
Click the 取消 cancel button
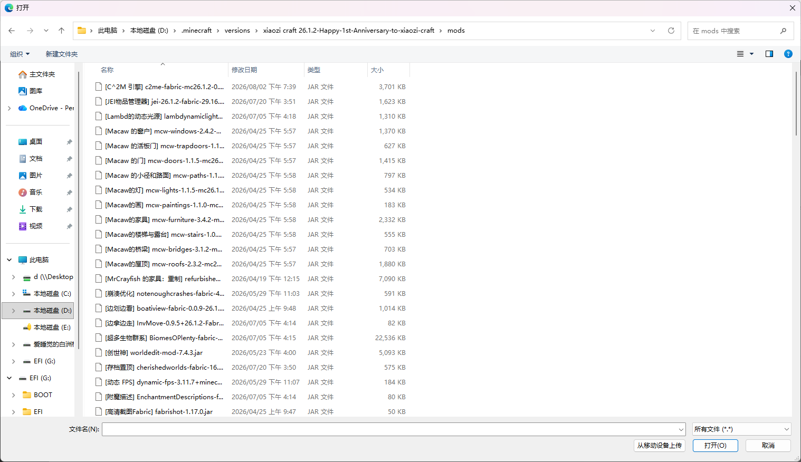tap(768, 446)
